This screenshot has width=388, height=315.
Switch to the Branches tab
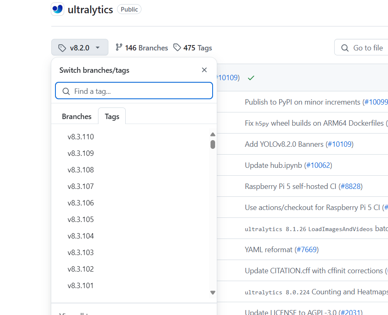77,116
